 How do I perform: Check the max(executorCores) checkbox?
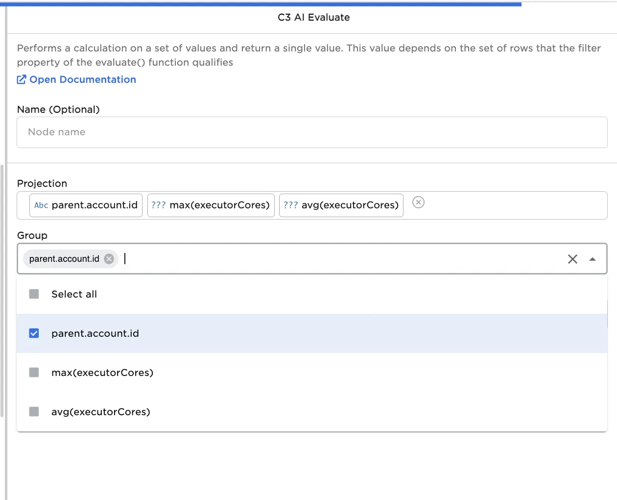34,372
